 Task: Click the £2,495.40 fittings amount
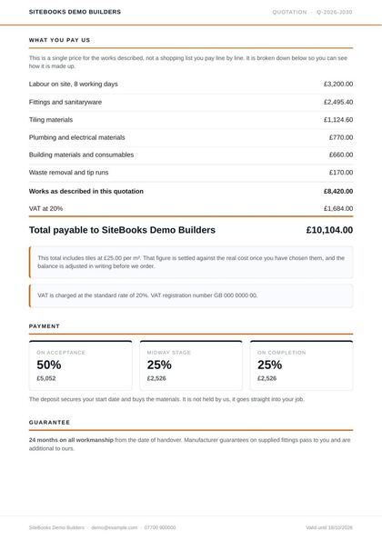338,102
